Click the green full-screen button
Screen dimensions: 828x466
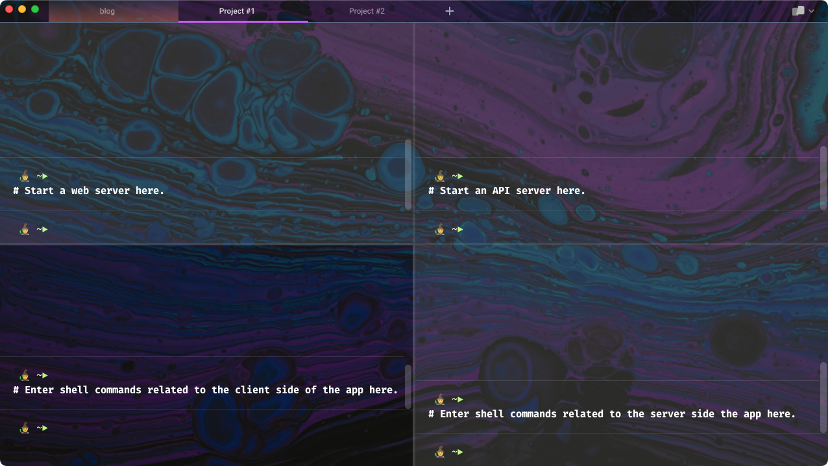click(35, 11)
